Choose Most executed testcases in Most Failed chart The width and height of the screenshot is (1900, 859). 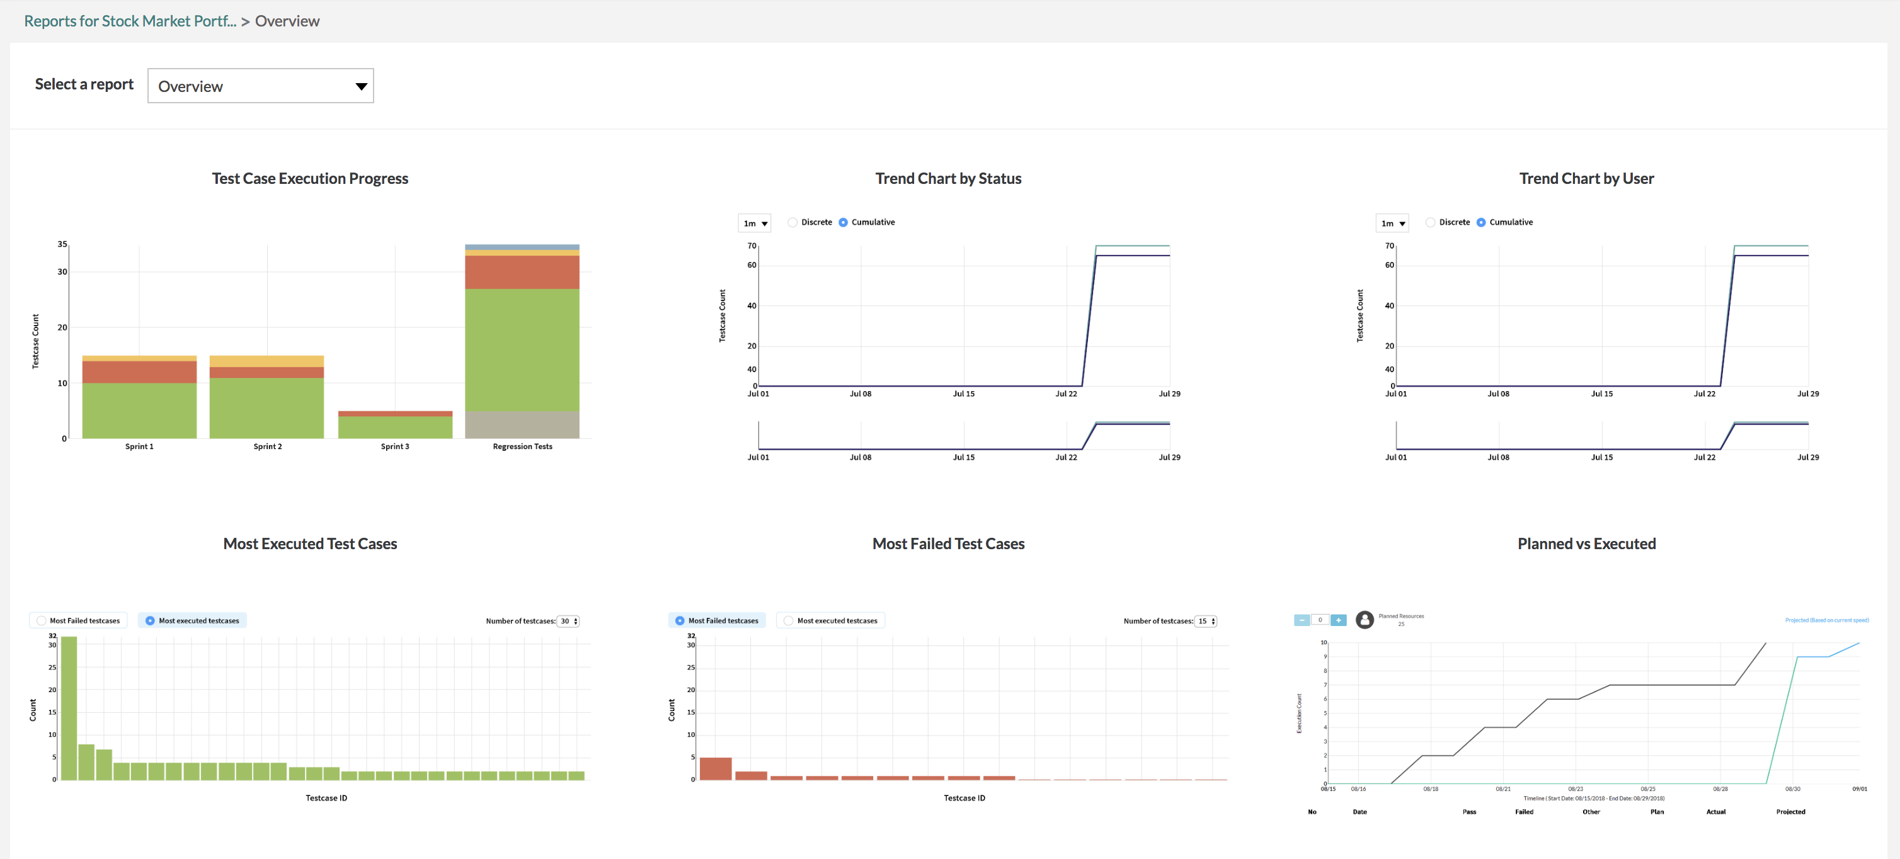coord(830,621)
